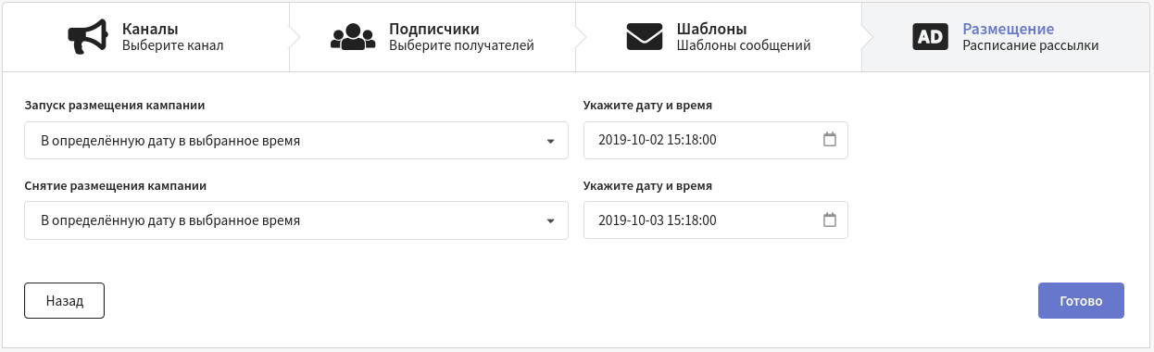
Task: Open calendar picker for 2019-10-03 date field
Action: 830,220
